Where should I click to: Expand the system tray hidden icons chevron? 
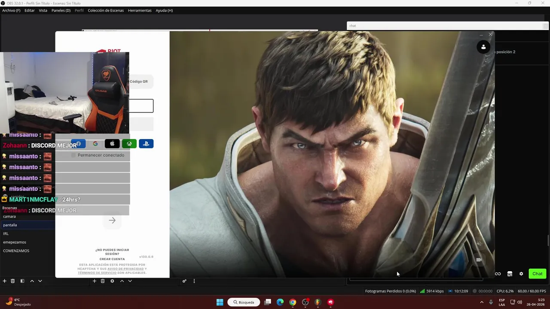click(482, 302)
